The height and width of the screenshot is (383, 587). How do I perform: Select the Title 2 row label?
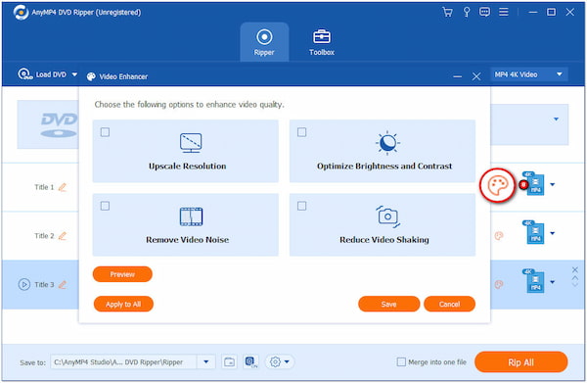44,236
